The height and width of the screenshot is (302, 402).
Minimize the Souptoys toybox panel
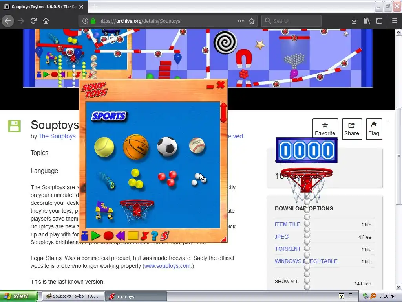coord(210,87)
